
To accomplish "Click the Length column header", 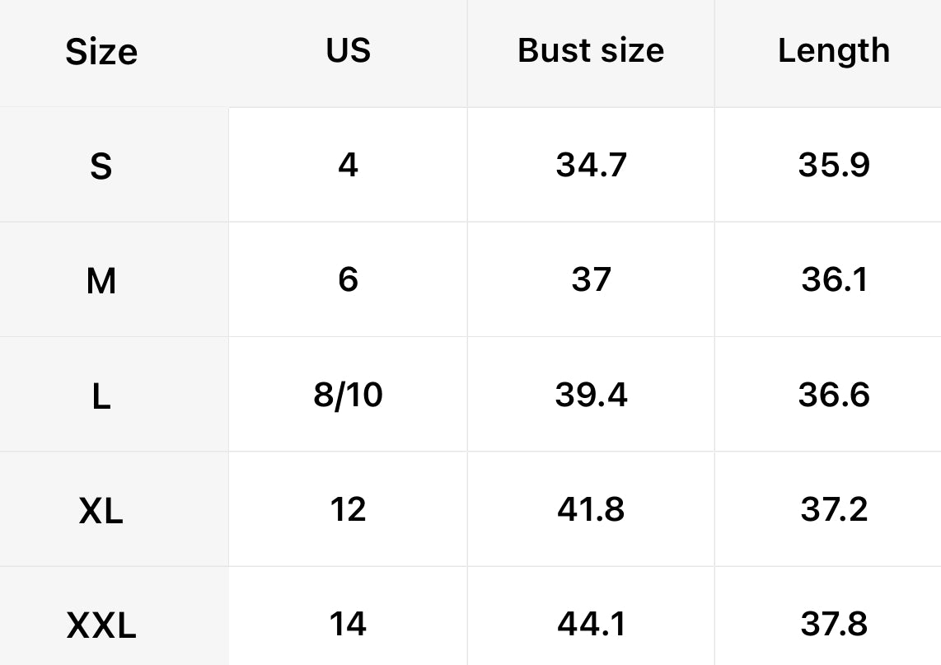I will pos(833,51).
